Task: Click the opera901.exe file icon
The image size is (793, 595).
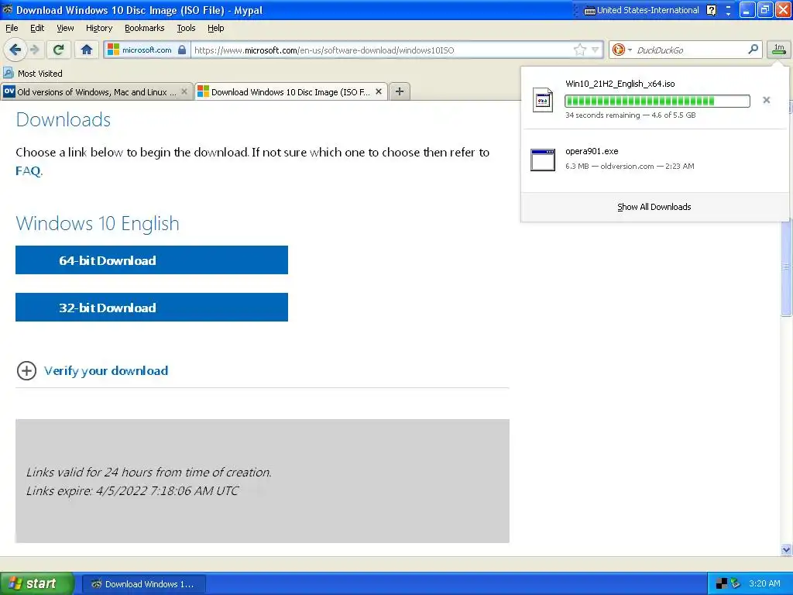Action: click(543, 160)
